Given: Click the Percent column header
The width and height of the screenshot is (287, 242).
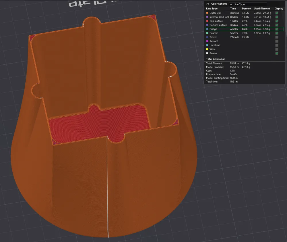Looking at the screenshot, I should click(x=247, y=8).
